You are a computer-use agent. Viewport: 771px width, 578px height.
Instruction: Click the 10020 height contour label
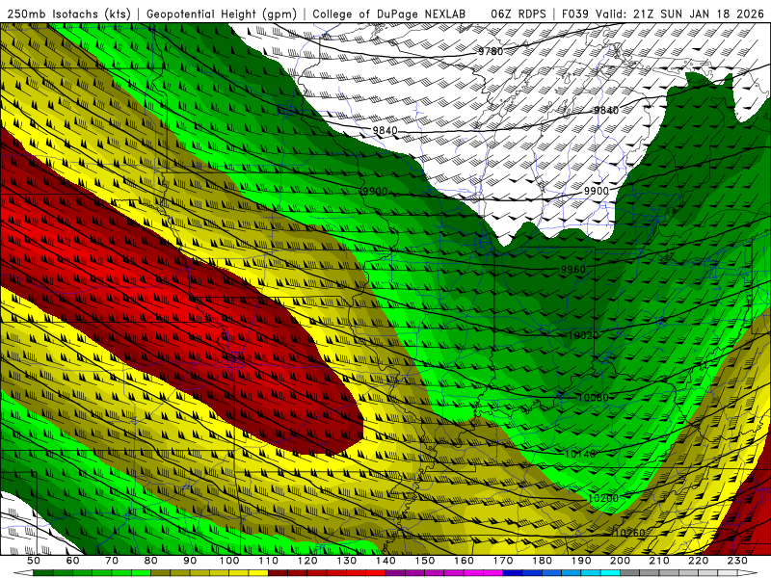coord(584,335)
